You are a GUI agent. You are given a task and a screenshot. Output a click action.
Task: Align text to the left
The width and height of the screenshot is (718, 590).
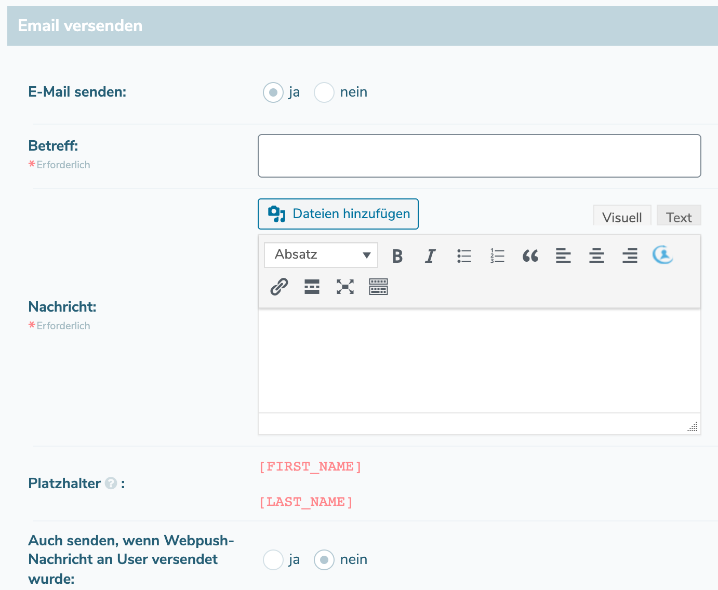(x=563, y=256)
